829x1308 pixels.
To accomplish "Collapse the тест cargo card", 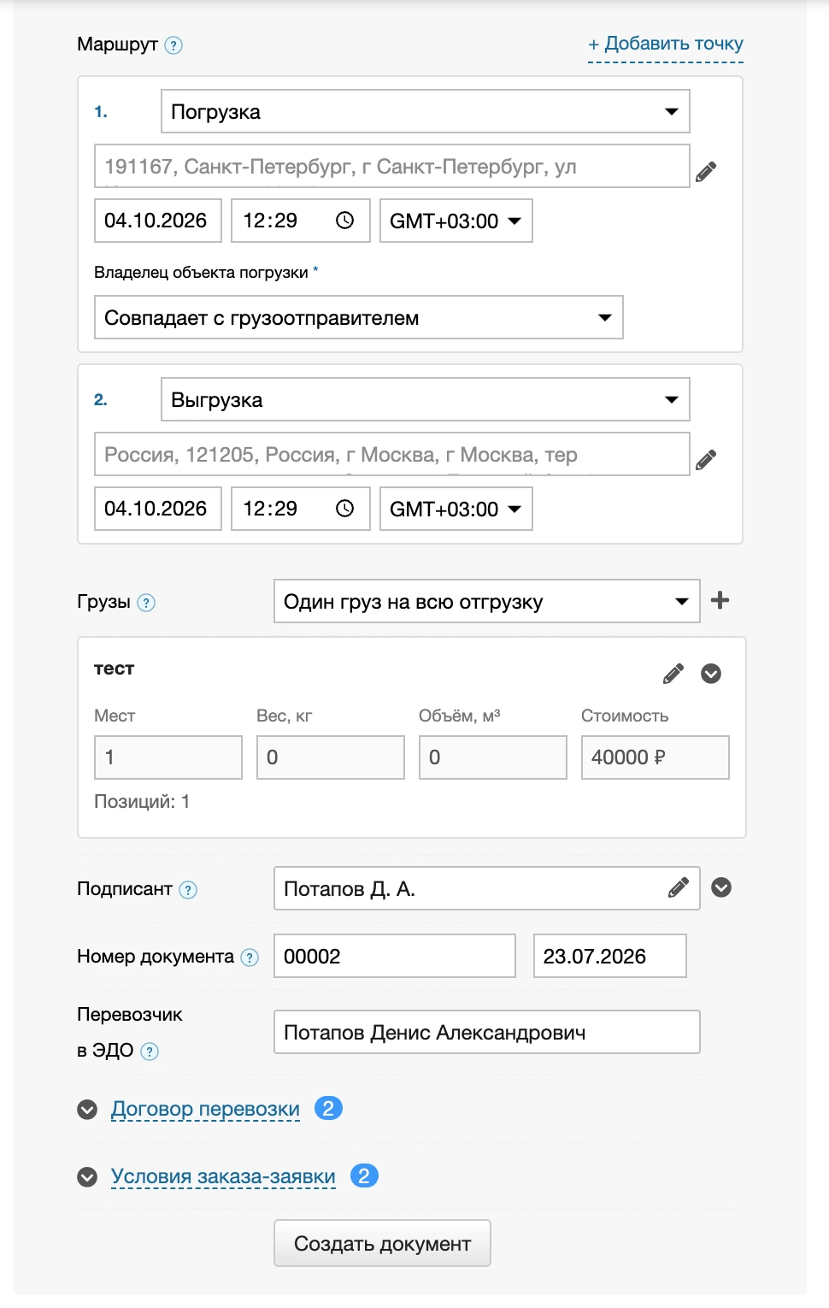I will [711, 674].
